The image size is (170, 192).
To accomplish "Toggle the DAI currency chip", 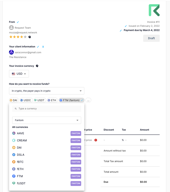I will coord(14,100).
